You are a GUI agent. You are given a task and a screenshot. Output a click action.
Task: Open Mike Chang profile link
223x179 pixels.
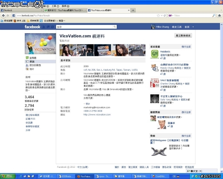pyautogui.click(x=162, y=27)
